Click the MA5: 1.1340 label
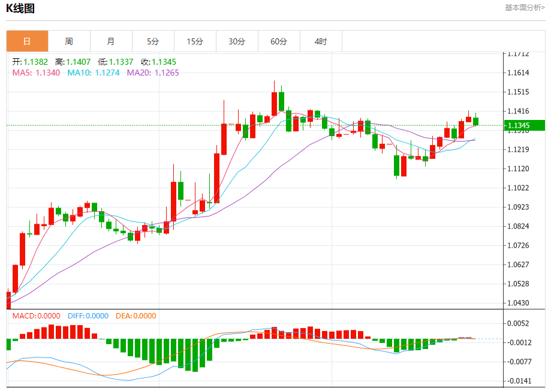This screenshot has height=388, width=548. [36, 73]
